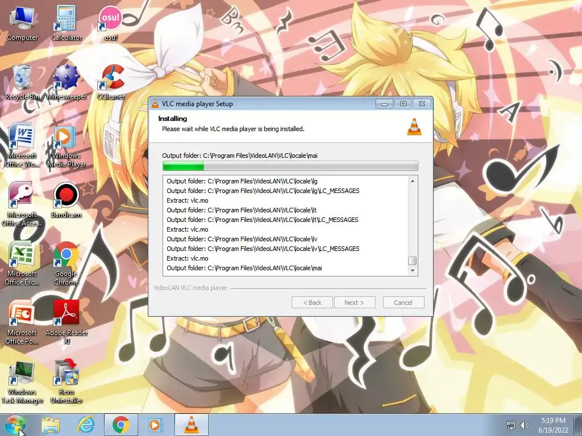
Task: Select log line 'Output folder: ...\locale\lv'
Action: (x=242, y=239)
